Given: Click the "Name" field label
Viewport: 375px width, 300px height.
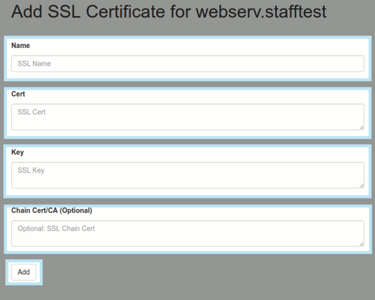Looking at the screenshot, I should tap(21, 46).
